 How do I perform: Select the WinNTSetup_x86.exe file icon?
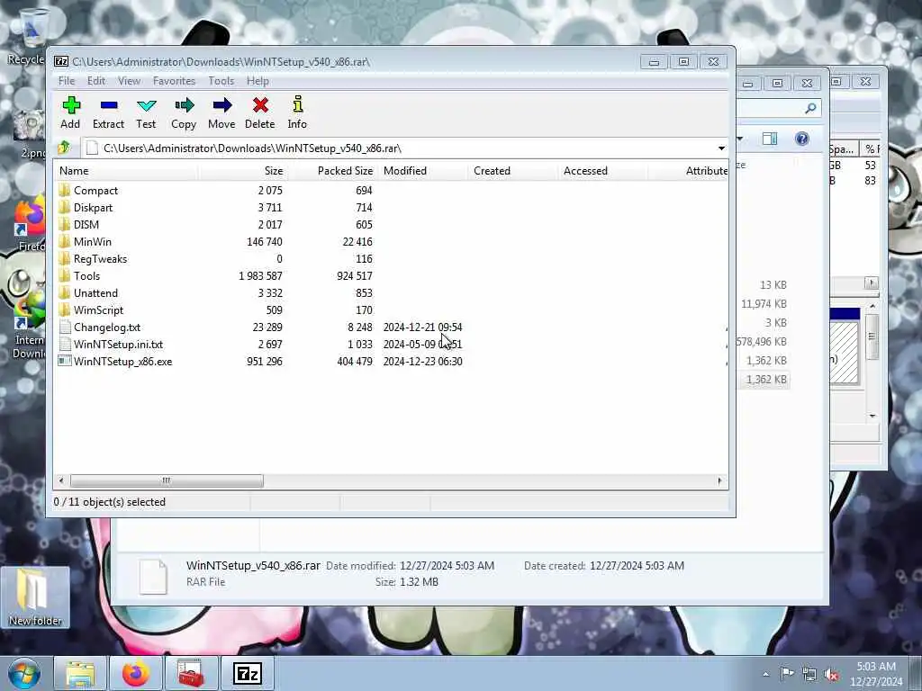coord(65,362)
